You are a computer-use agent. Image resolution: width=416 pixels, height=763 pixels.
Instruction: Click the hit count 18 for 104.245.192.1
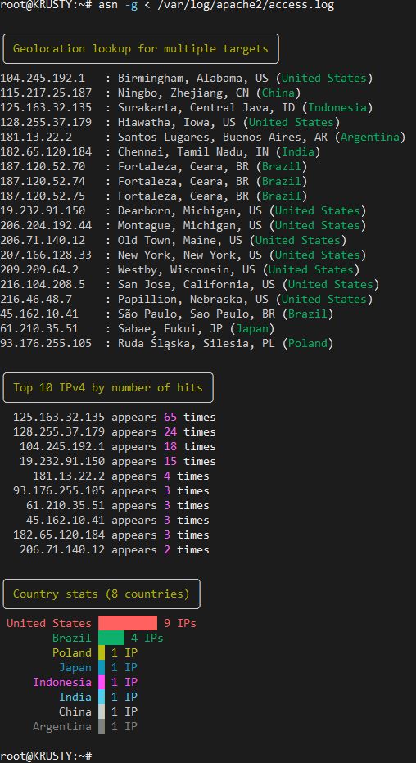170,446
